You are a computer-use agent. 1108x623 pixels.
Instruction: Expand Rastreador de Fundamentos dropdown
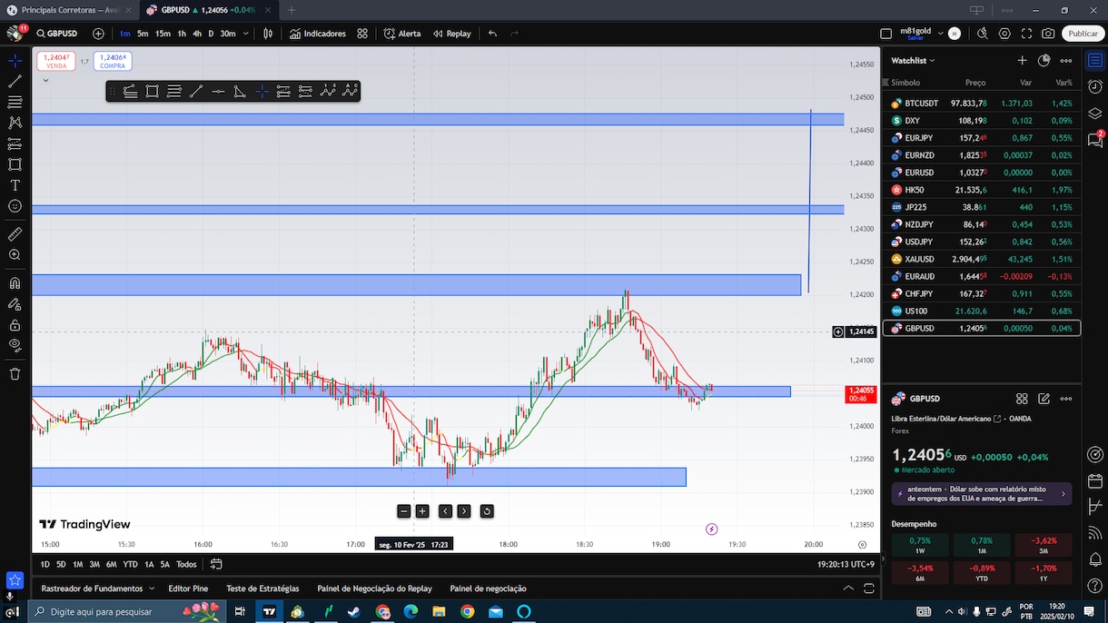tap(151, 588)
